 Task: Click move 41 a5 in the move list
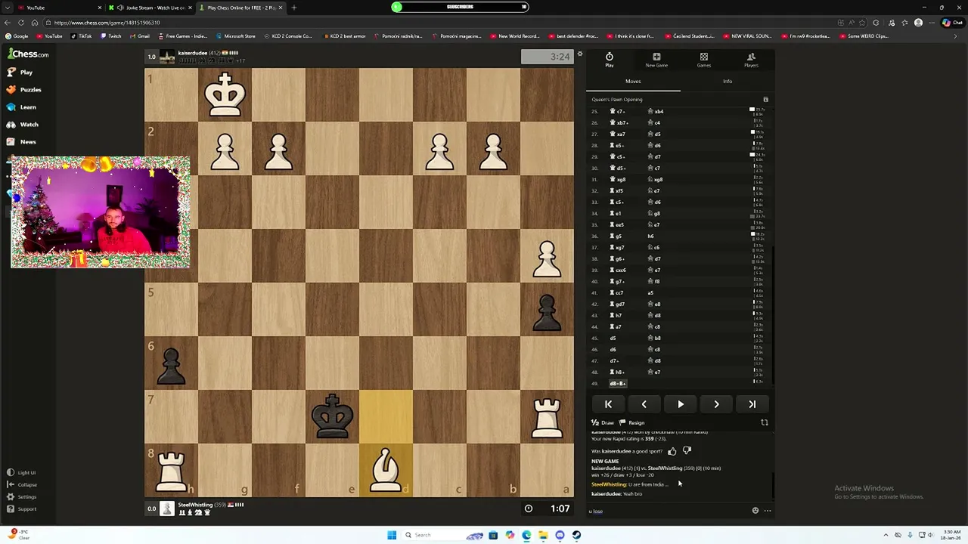650,293
